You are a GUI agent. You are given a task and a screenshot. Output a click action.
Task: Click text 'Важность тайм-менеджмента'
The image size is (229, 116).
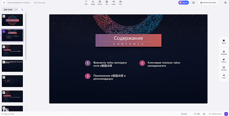pyautogui.click(x=110, y=64)
